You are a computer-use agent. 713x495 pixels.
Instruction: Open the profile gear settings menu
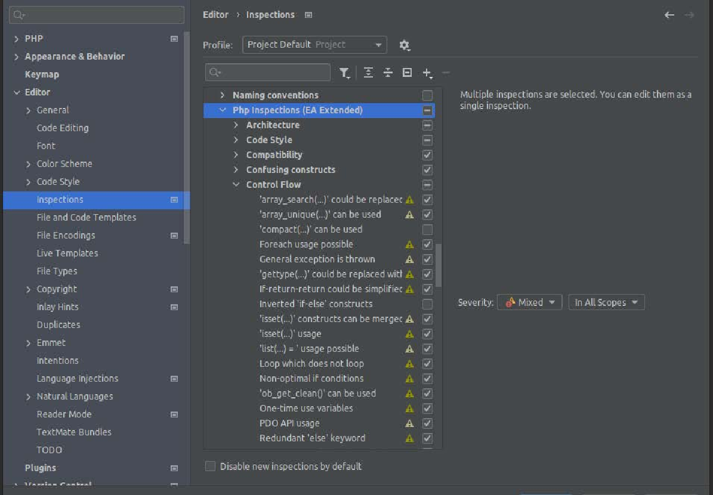(x=405, y=45)
